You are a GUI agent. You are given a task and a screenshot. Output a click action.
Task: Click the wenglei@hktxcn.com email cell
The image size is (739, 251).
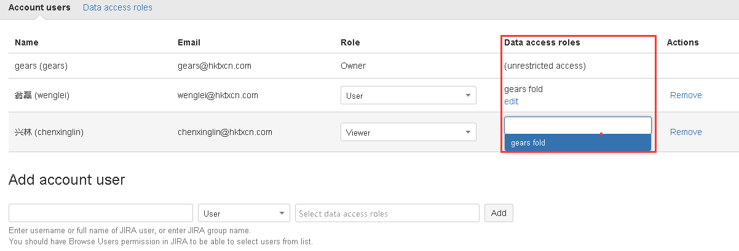(x=218, y=95)
